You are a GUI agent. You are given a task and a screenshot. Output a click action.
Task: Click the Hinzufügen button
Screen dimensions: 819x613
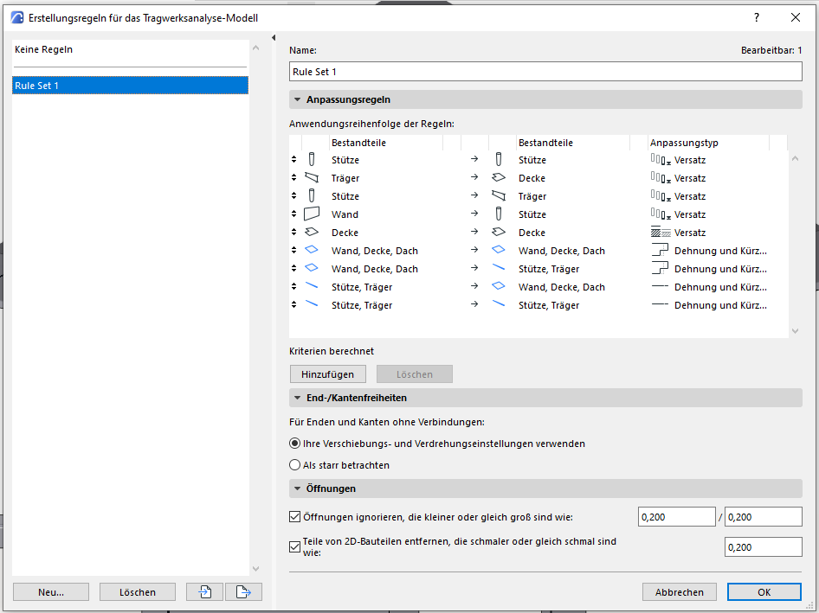(x=327, y=374)
